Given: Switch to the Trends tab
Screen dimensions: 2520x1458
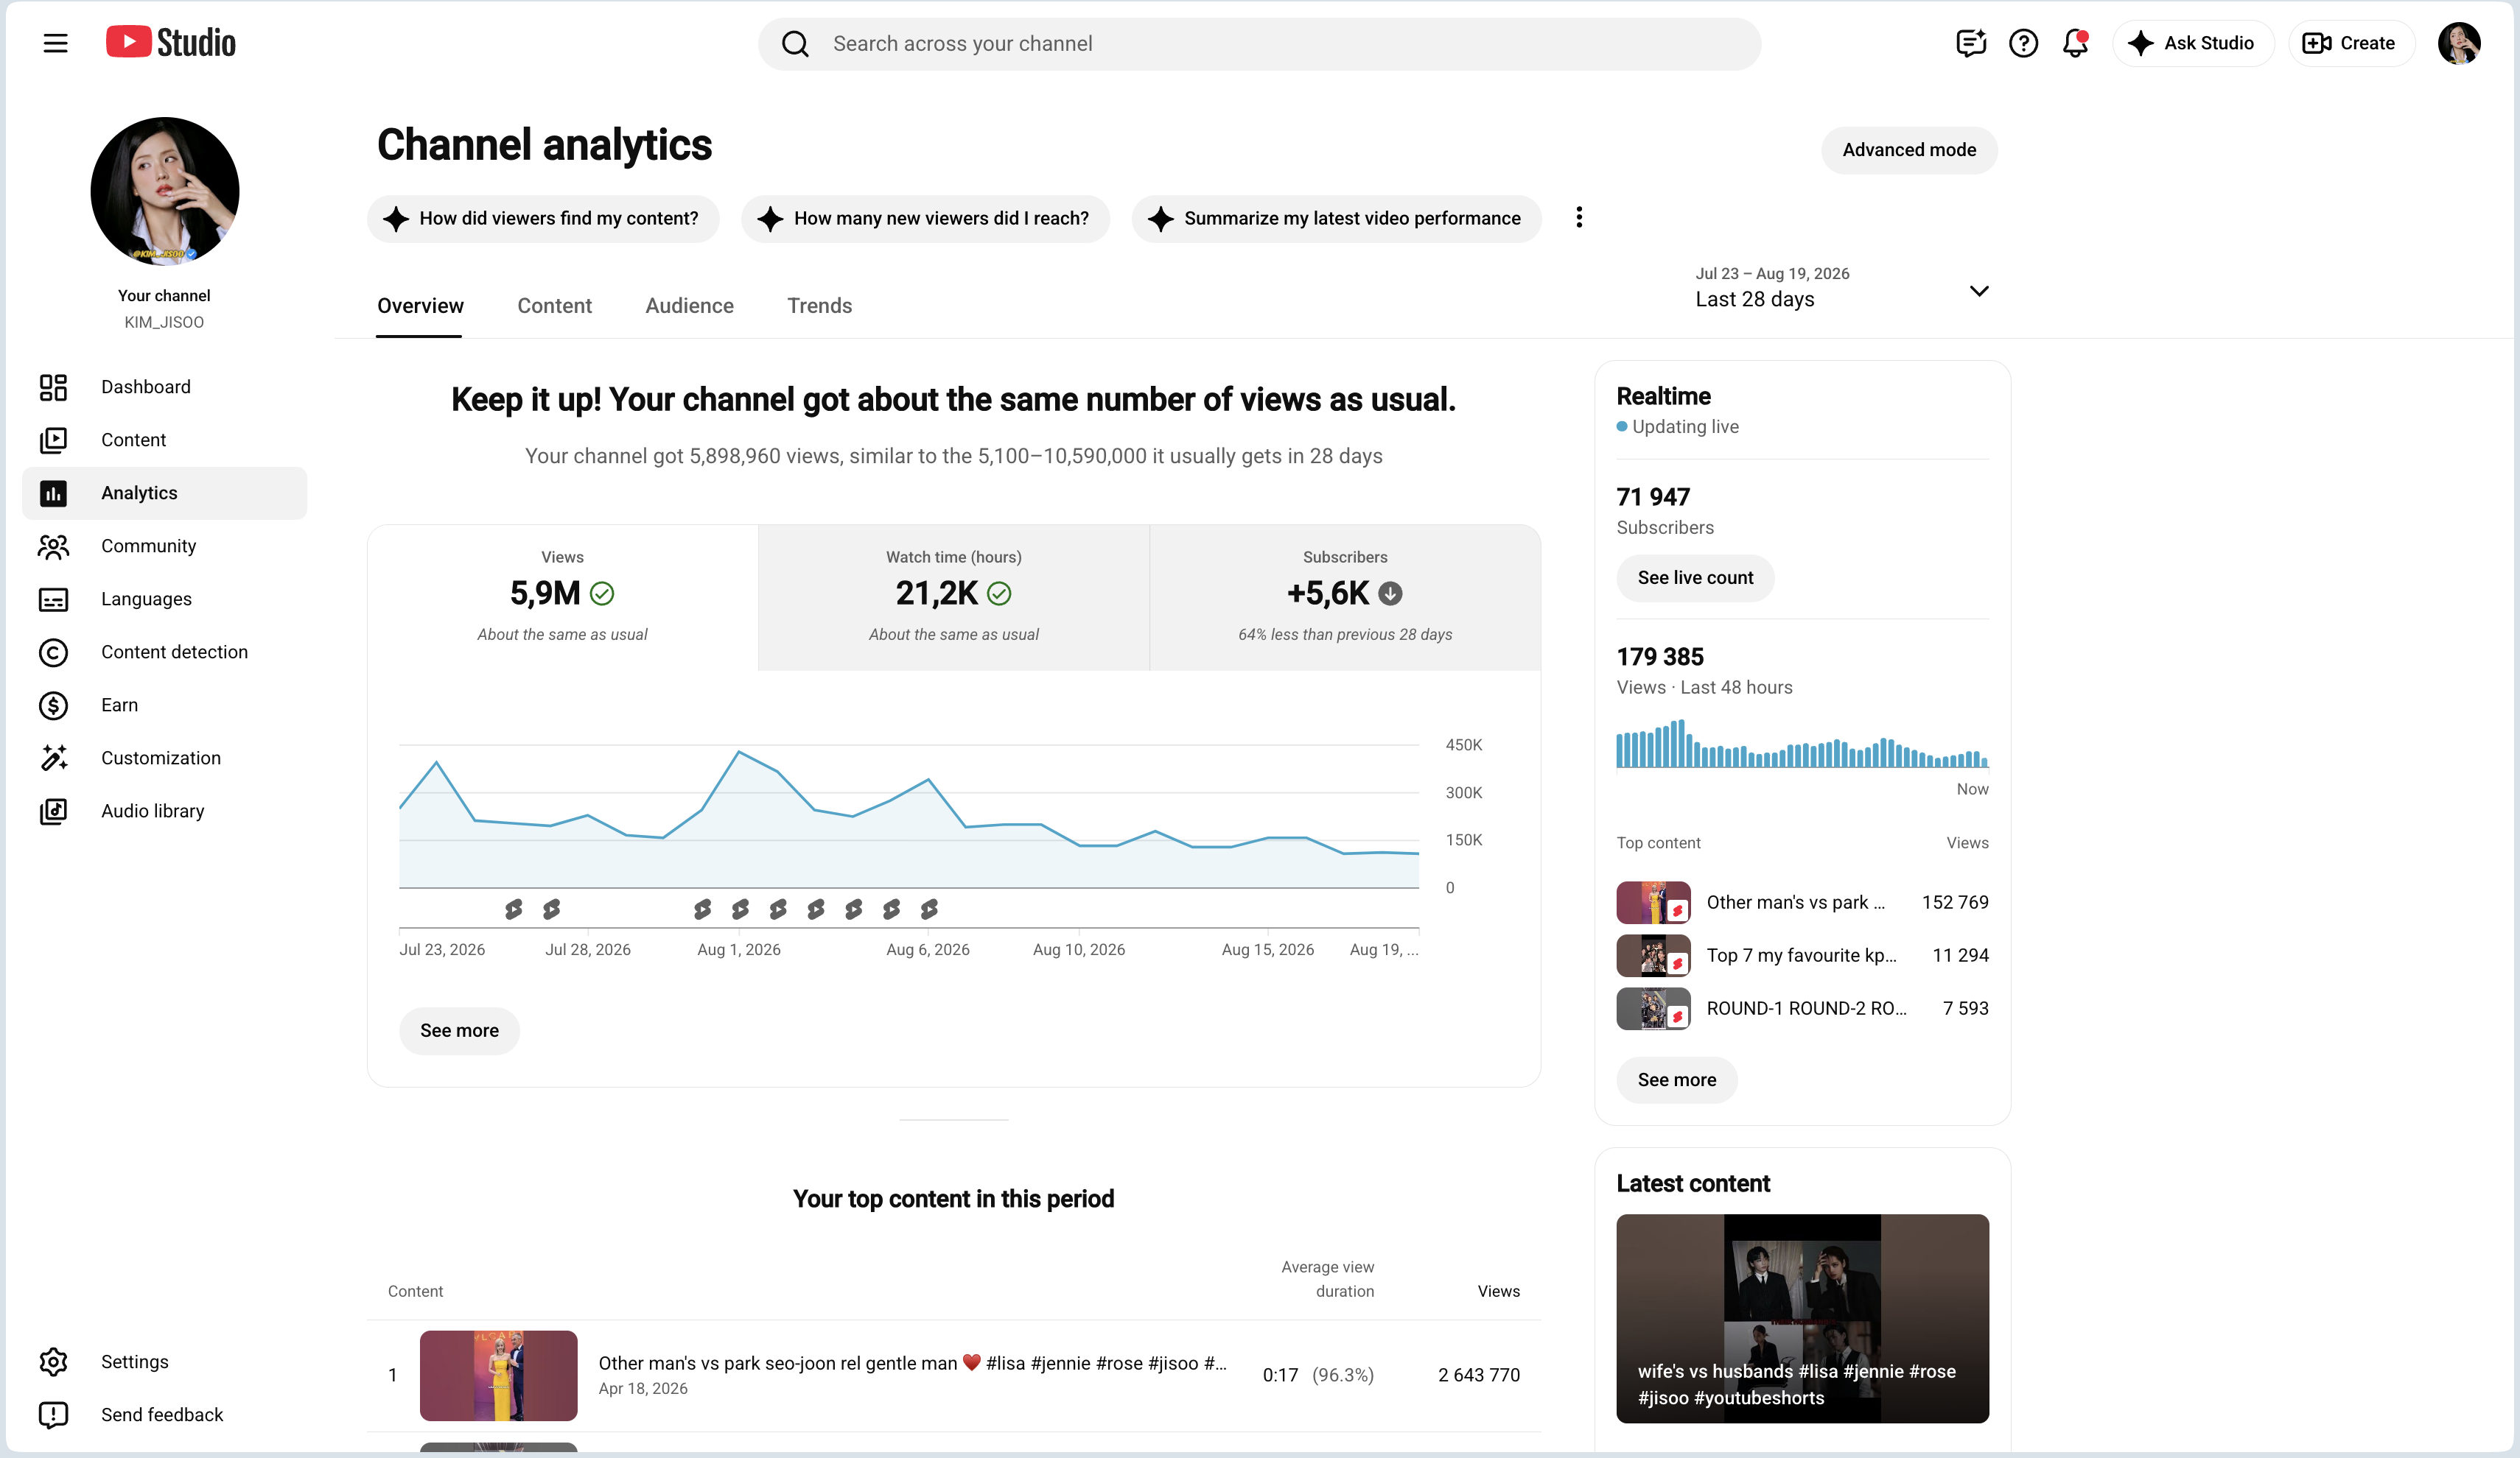Looking at the screenshot, I should tap(819, 306).
